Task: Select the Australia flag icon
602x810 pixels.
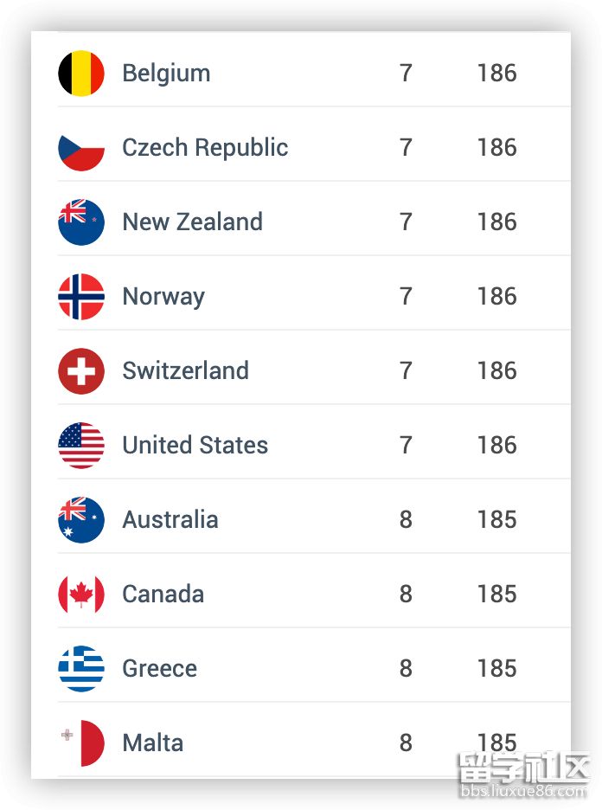Action: 81,520
